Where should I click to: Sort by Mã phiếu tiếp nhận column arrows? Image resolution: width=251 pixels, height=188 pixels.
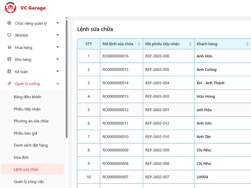pyautogui.click(x=190, y=44)
